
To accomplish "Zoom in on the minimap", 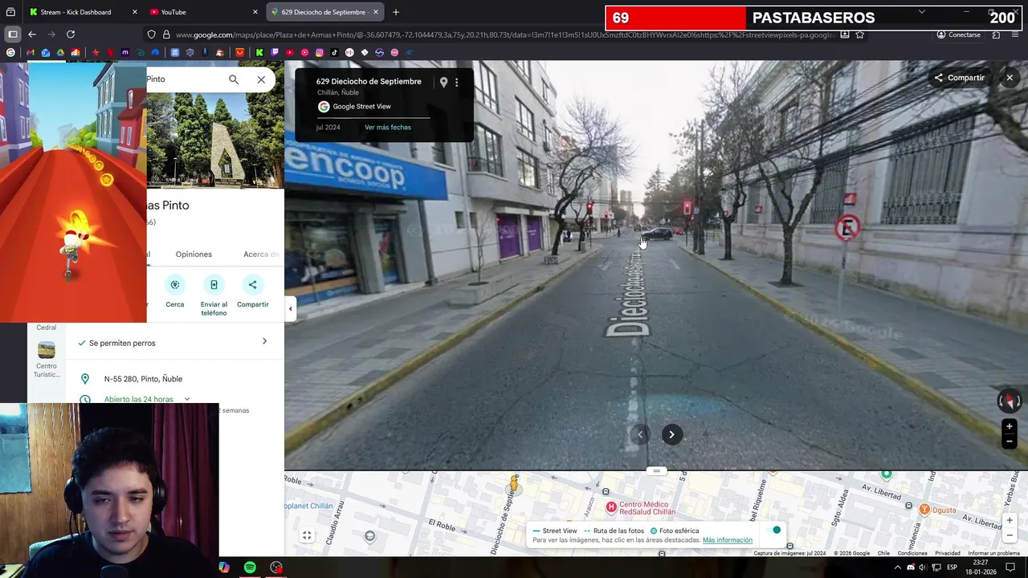I will point(1010,520).
